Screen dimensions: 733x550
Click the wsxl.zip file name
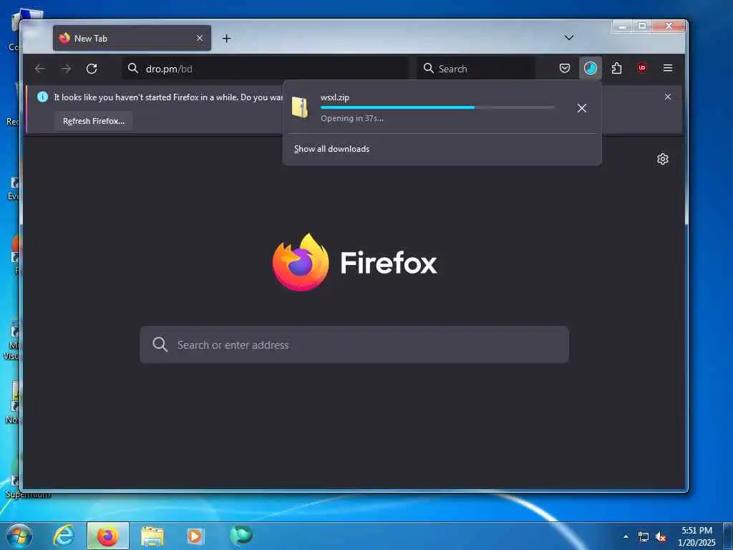[335, 97]
